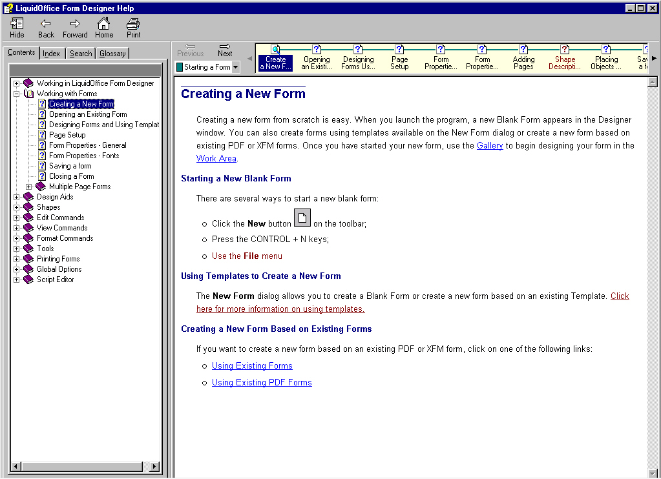Select Designing Forms and Using Templates item
Viewport: 661px width, 479px height.
tap(103, 125)
